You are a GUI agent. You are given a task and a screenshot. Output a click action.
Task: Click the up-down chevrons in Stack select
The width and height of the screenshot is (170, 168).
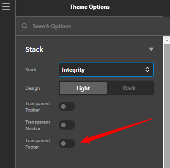(x=147, y=69)
